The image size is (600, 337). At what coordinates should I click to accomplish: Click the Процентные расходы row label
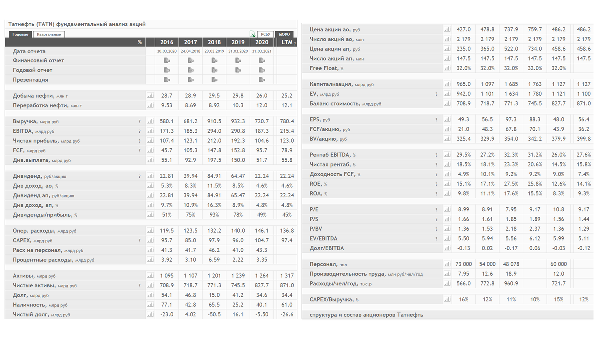[53, 260]
